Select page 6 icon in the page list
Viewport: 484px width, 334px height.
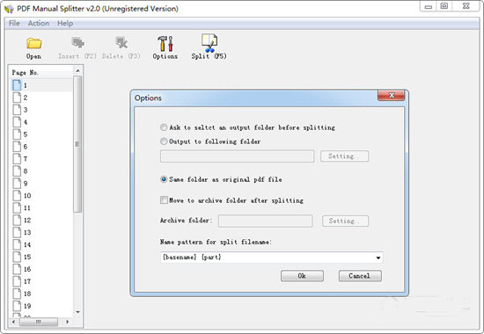click(17, 147)
